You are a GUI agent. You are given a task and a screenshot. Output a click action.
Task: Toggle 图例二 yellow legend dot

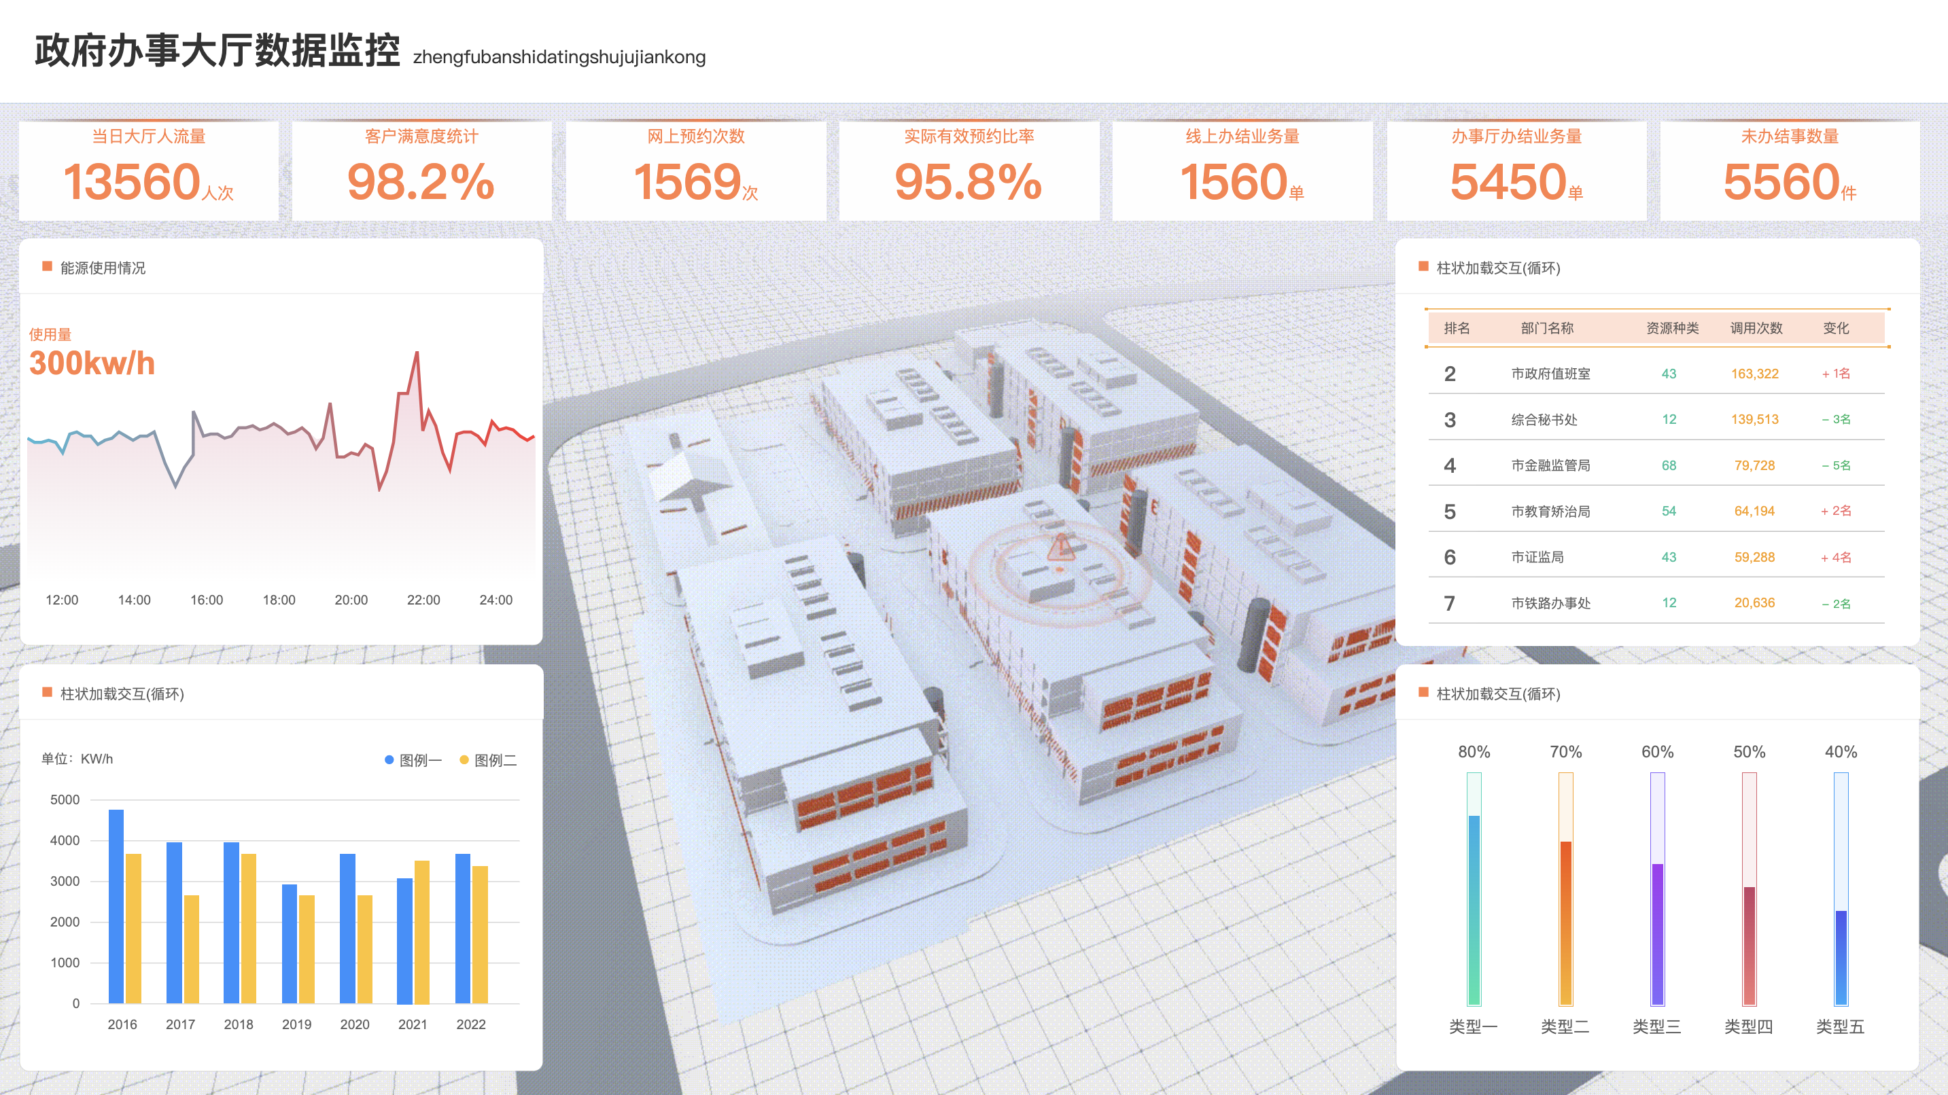point(464,760)
